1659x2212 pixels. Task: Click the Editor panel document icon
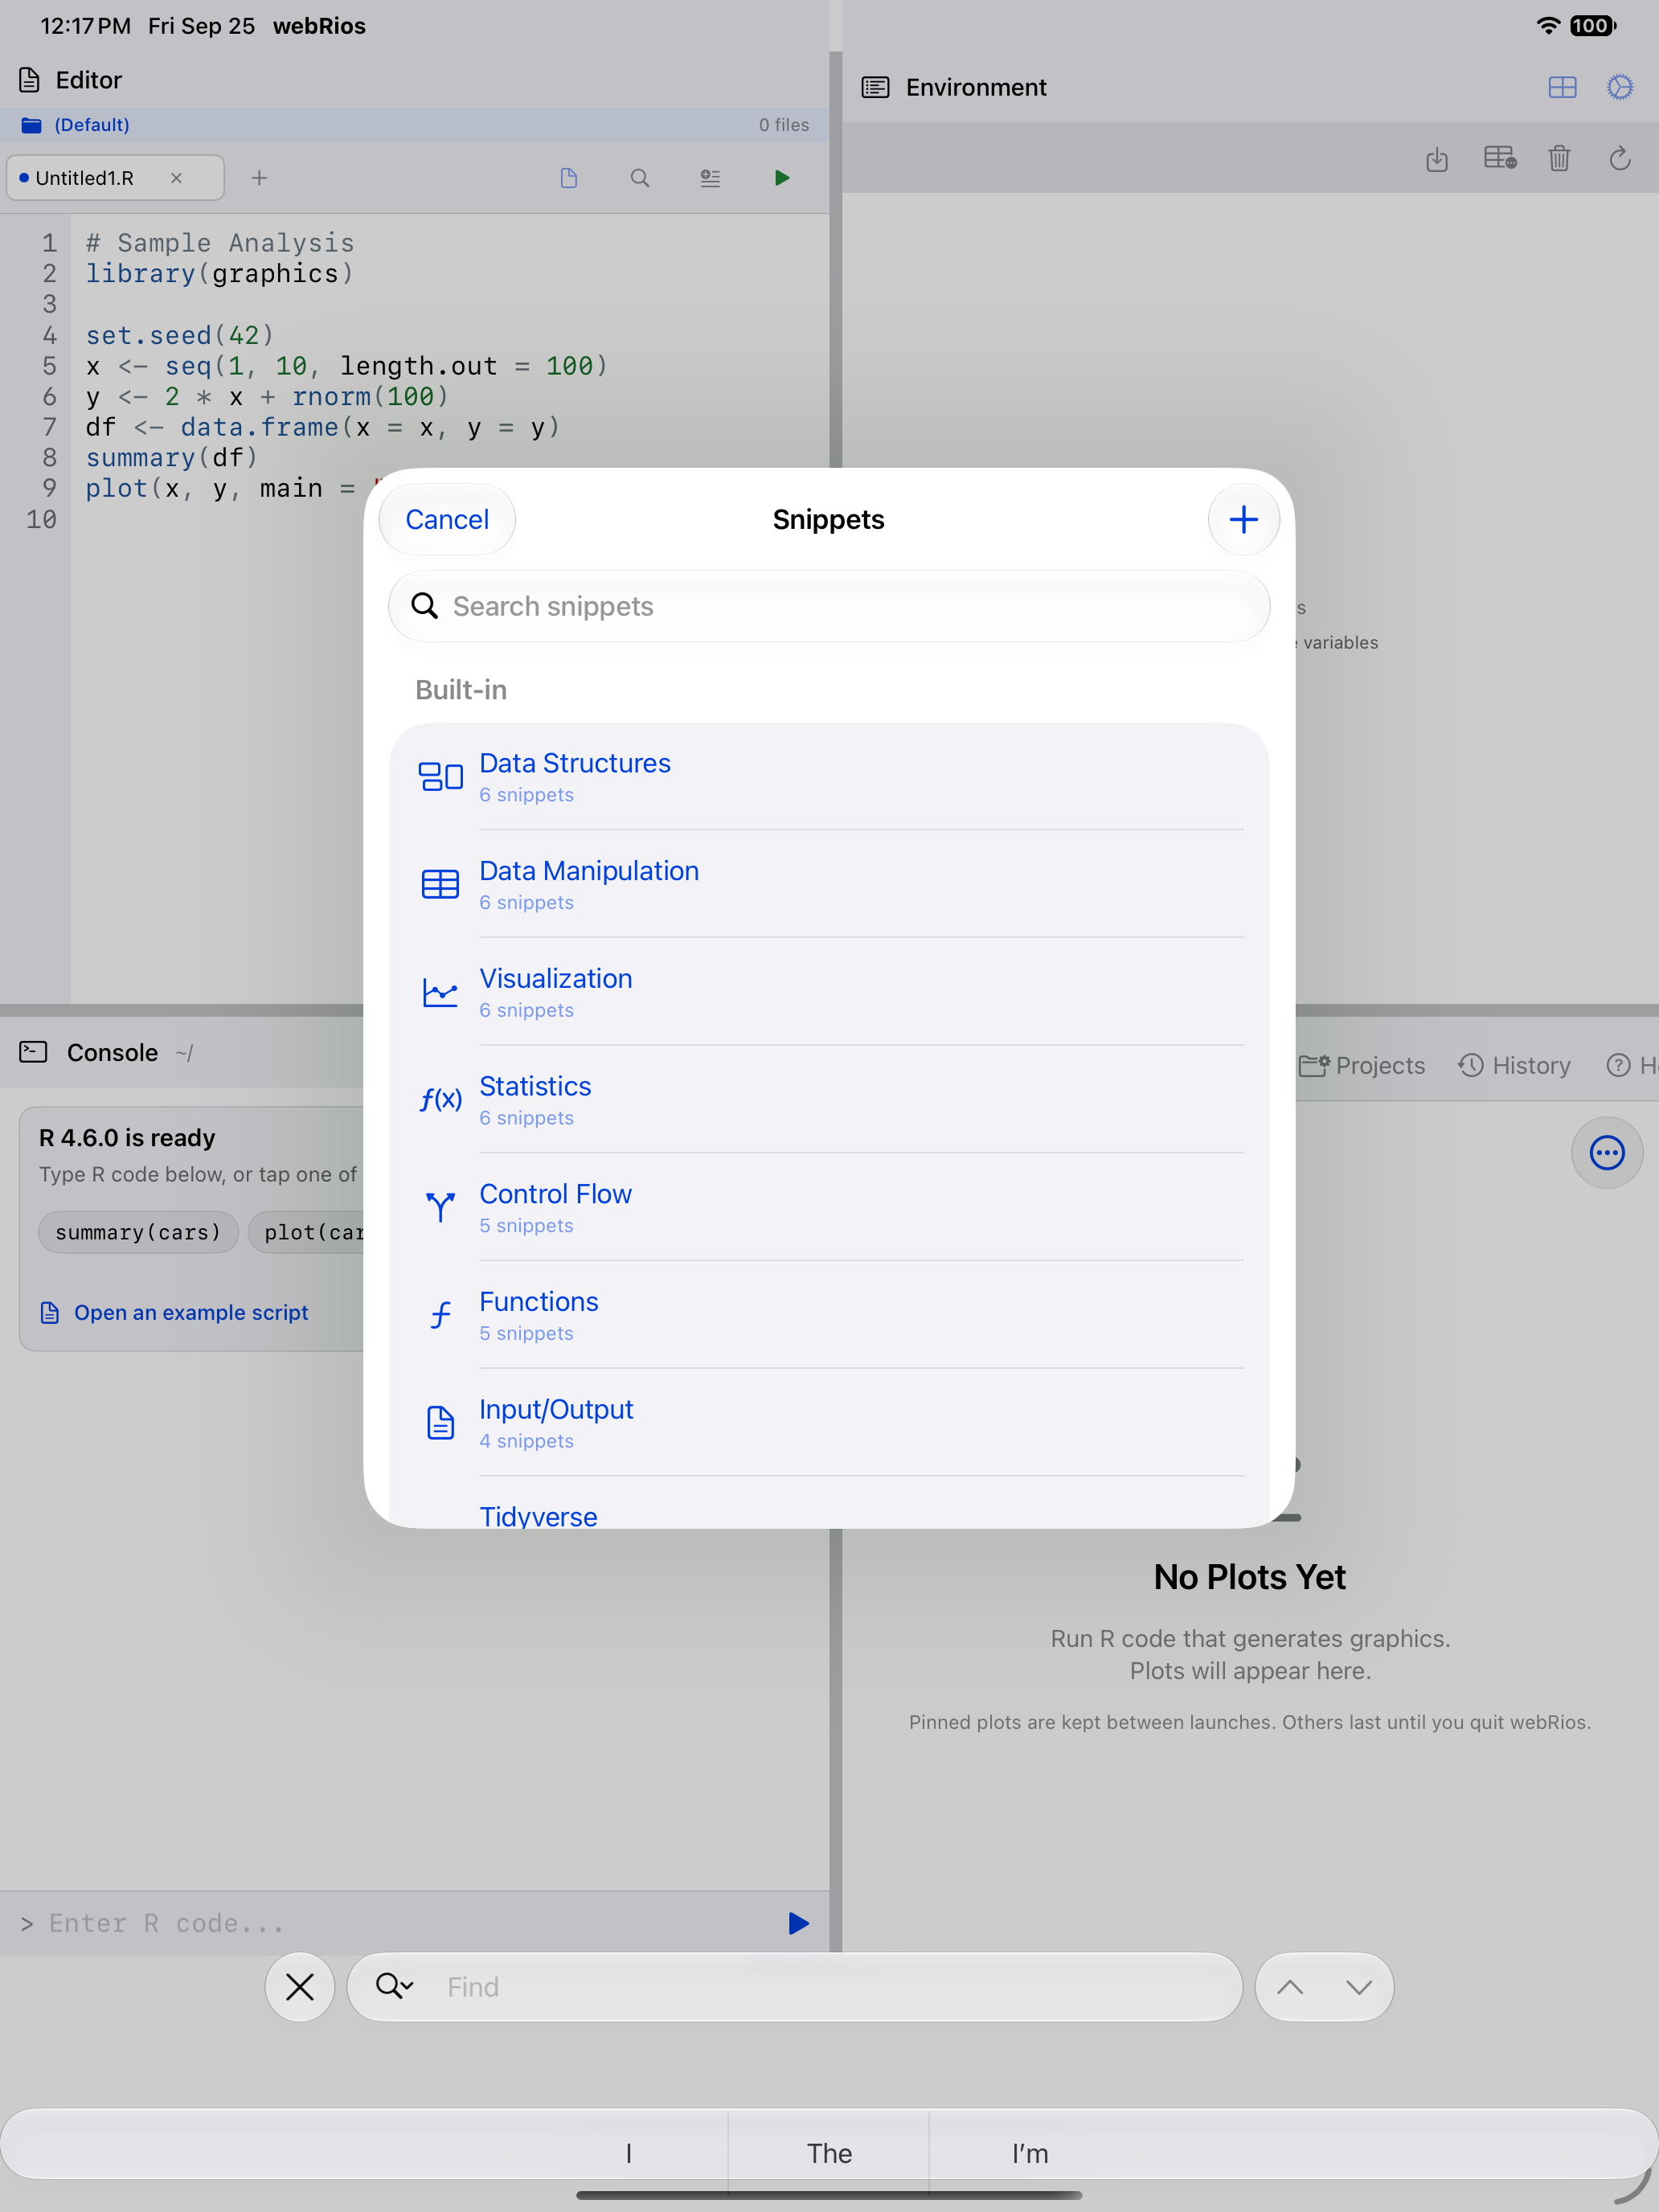pyautogui.click(x=30, y=80)
